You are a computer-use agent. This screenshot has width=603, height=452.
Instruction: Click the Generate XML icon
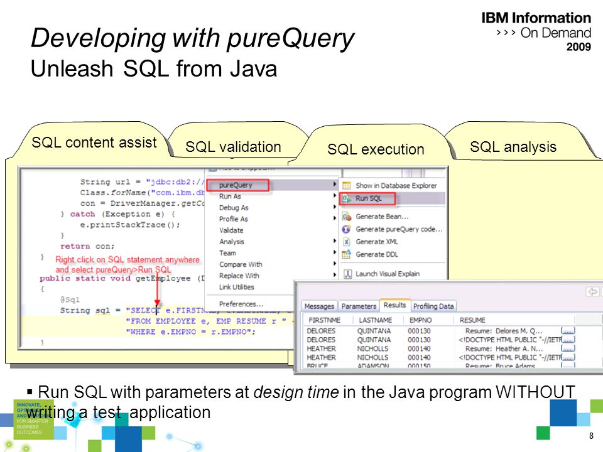[347, 241]
